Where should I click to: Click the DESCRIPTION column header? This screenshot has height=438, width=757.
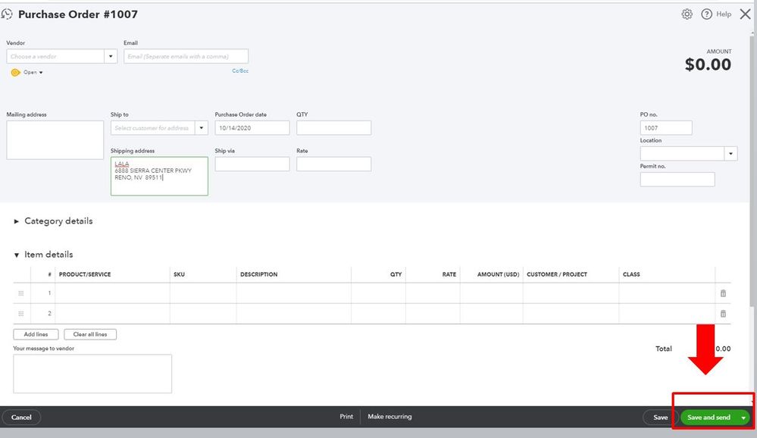pyautogui.click(x=258, y=274)
